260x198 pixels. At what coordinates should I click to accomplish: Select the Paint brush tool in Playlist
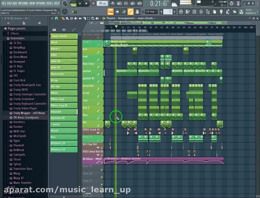coord(67,18)
